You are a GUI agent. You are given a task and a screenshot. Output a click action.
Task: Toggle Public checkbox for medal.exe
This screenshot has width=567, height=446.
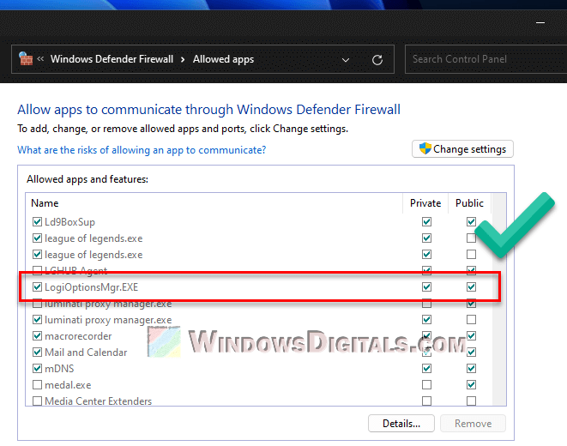tap(471, 384)
